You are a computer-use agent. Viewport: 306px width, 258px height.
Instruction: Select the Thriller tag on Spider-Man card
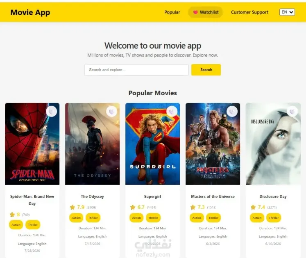pos(33,225)
